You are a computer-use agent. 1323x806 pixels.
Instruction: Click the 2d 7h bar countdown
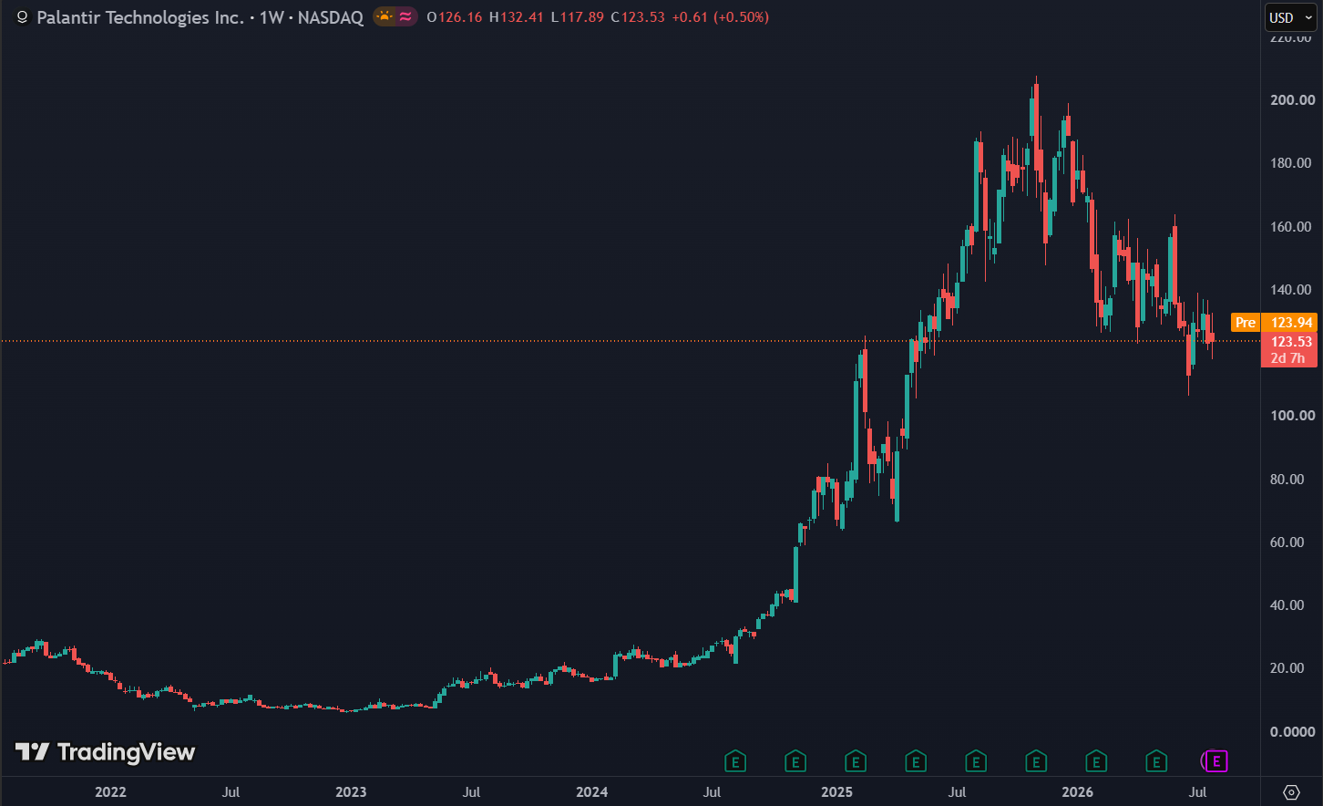click(x=1288, y=358)
